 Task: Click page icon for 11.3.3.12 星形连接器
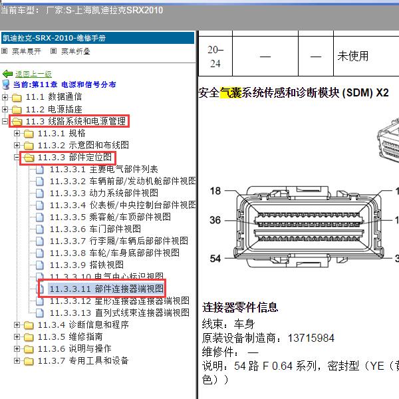click(x=40, y=301)
